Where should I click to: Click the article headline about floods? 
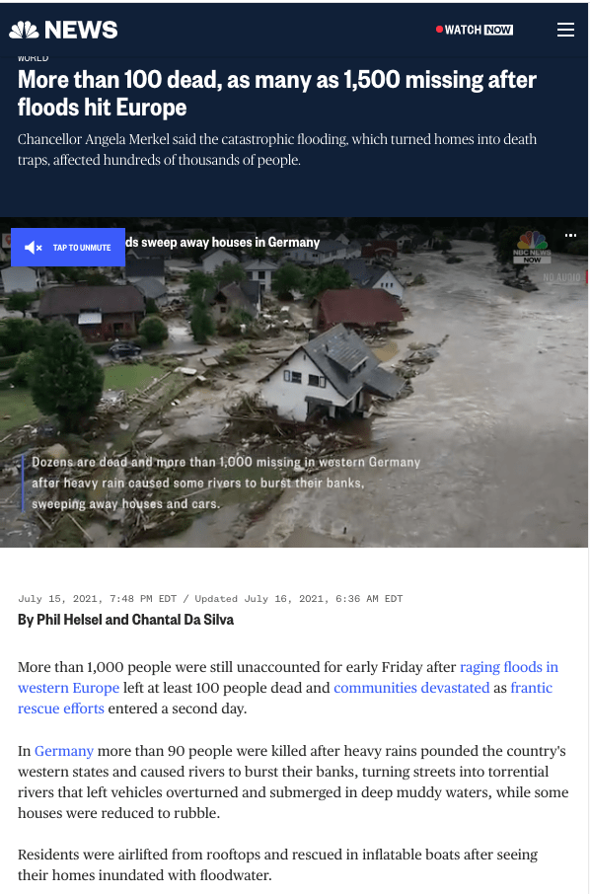click(x=277, y=94)
